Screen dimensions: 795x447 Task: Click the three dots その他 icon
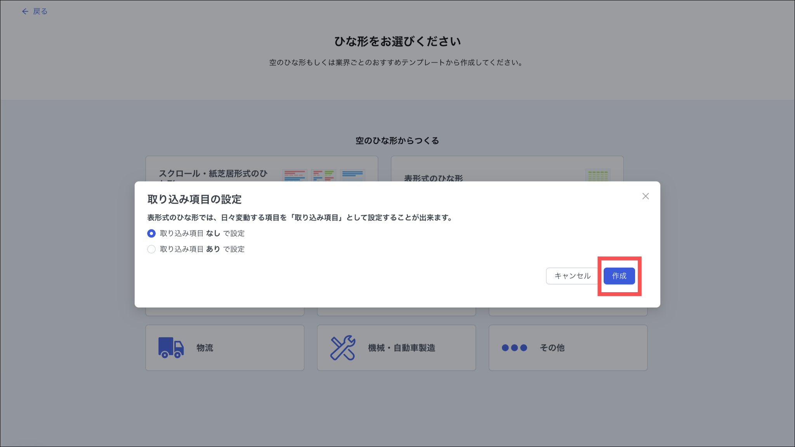pyautogui.click(x=514, y=348)
